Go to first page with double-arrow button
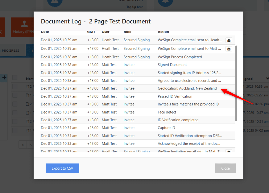This screenshot has height=193, width=269. [x=22, y=144]
